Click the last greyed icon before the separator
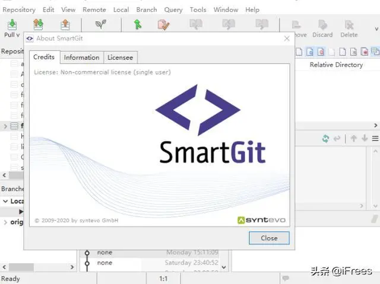 (x=262, y=24)
